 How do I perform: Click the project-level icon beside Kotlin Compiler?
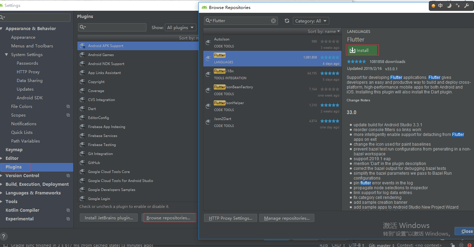pos(68,210)
